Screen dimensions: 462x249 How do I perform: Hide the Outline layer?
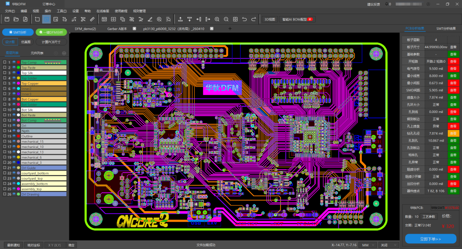point(14,136)
